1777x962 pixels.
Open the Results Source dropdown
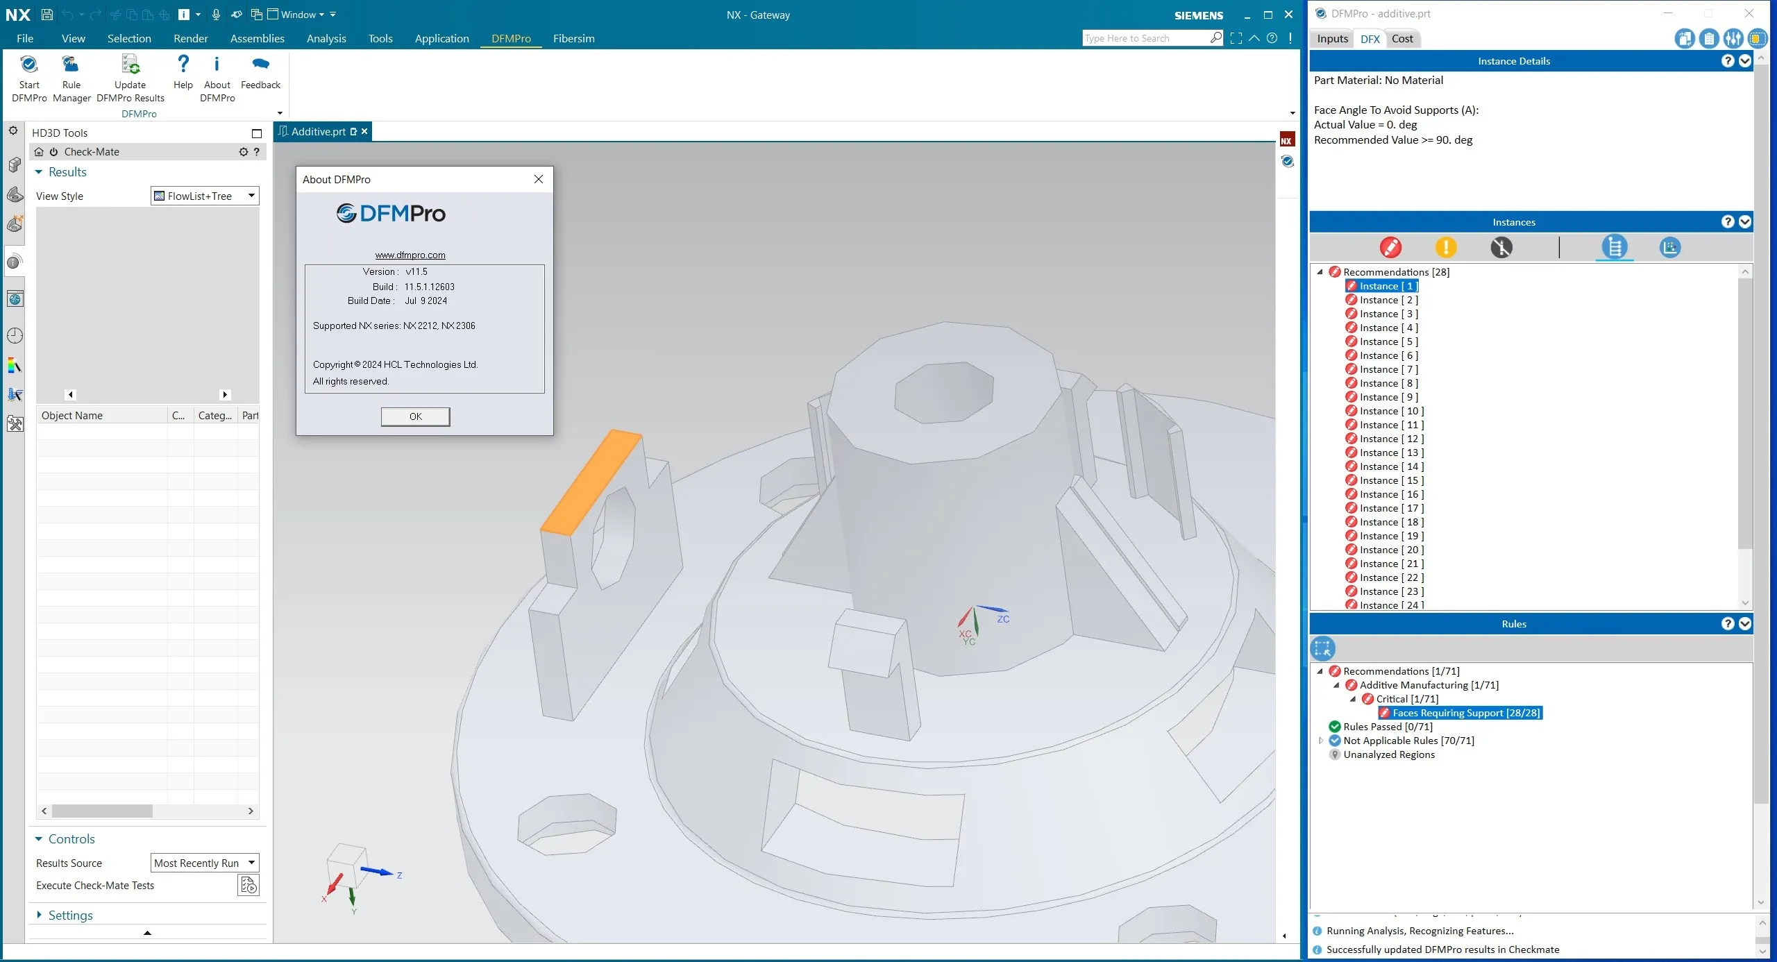[x=205, y=863]
